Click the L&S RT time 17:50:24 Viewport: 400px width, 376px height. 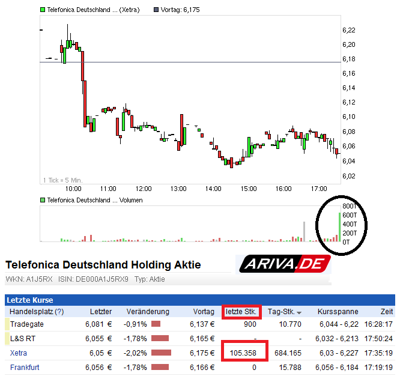[x=378, y=339]
